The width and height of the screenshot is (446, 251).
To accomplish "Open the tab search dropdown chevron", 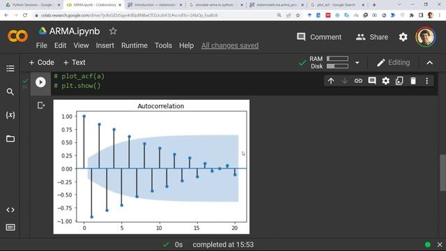I will pyautogui.click(x=399, y=5).
